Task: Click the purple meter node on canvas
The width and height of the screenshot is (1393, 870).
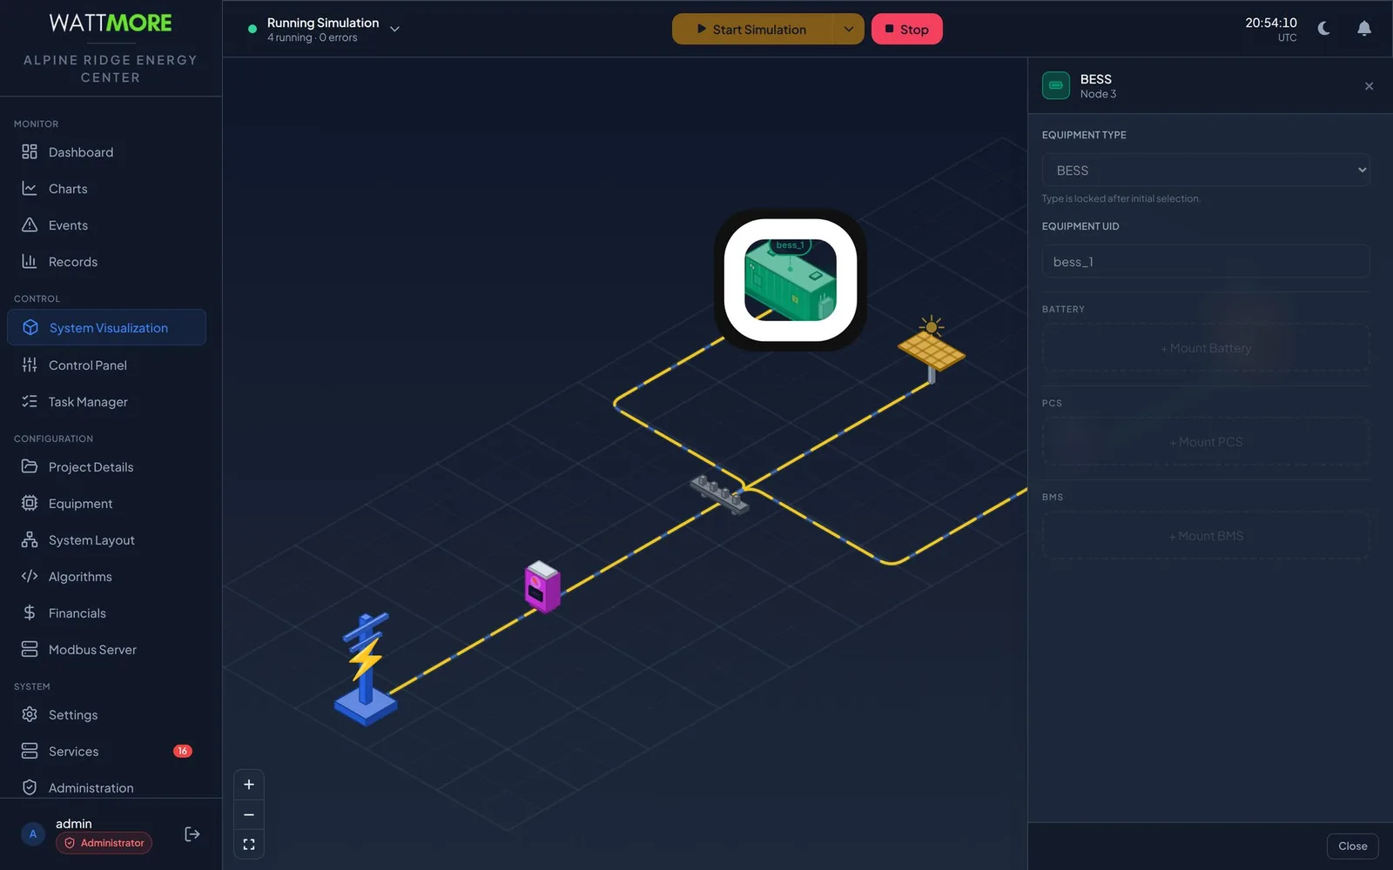Action: pyautogui.click(x=542, y=586)
